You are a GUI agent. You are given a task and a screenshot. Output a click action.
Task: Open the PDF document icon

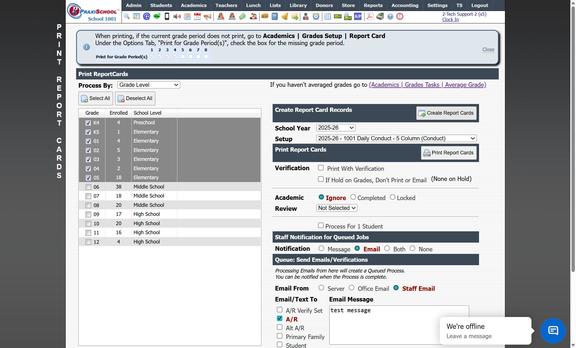click(370, 16)
